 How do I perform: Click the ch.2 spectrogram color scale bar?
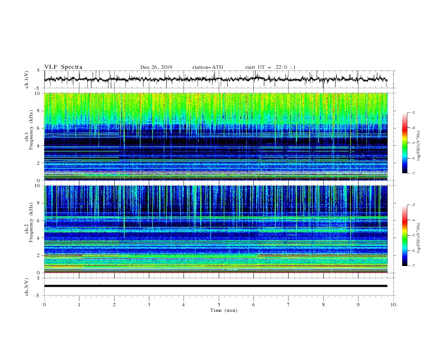(404, 235)
